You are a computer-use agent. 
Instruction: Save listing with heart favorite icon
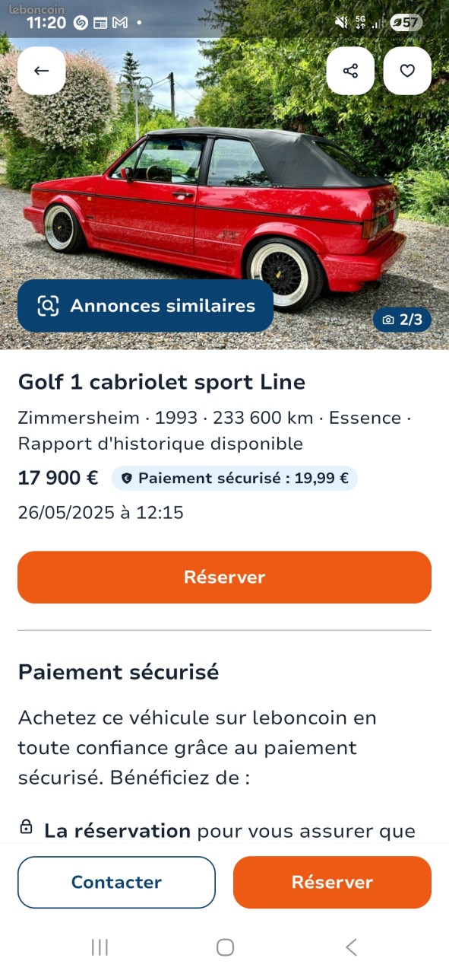407,71
